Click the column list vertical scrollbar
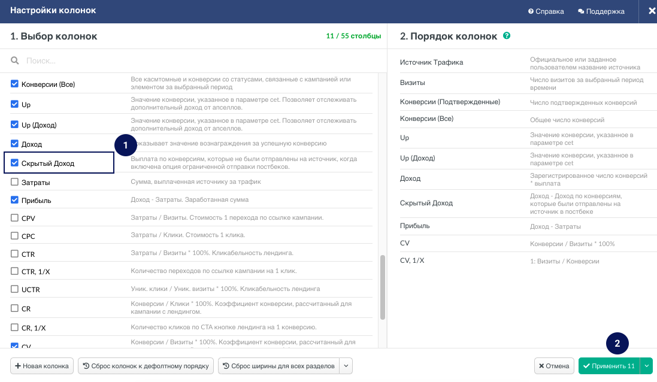657x382 pixels. click(x=382, y=287)
